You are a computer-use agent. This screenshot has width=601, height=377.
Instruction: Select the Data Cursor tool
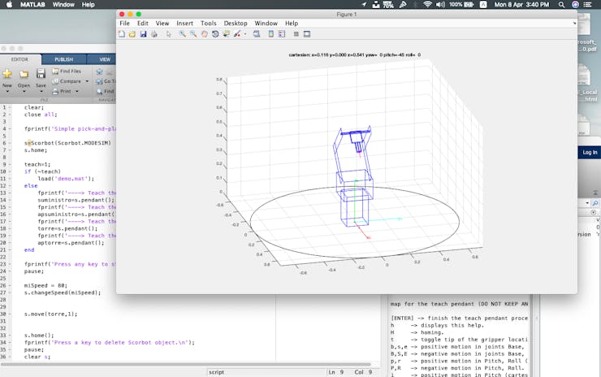[x=226, y=34]
